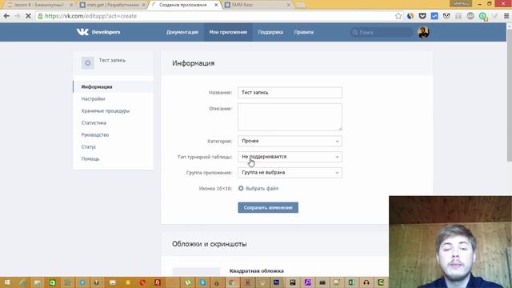Close the SMM блог tab
The height and width of the screenshot is (288, 512).
click(289, 5)
